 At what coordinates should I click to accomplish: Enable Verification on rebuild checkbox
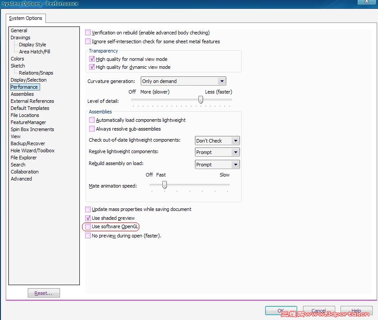click(x=88, y=33)
